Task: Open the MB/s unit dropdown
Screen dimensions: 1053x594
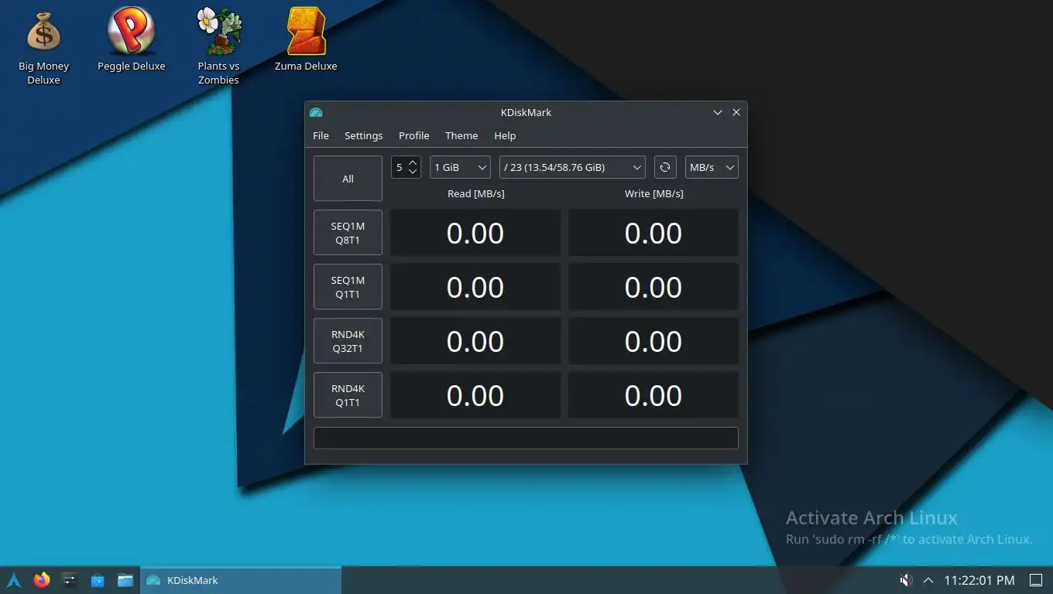Action: (x=712, y=167)
